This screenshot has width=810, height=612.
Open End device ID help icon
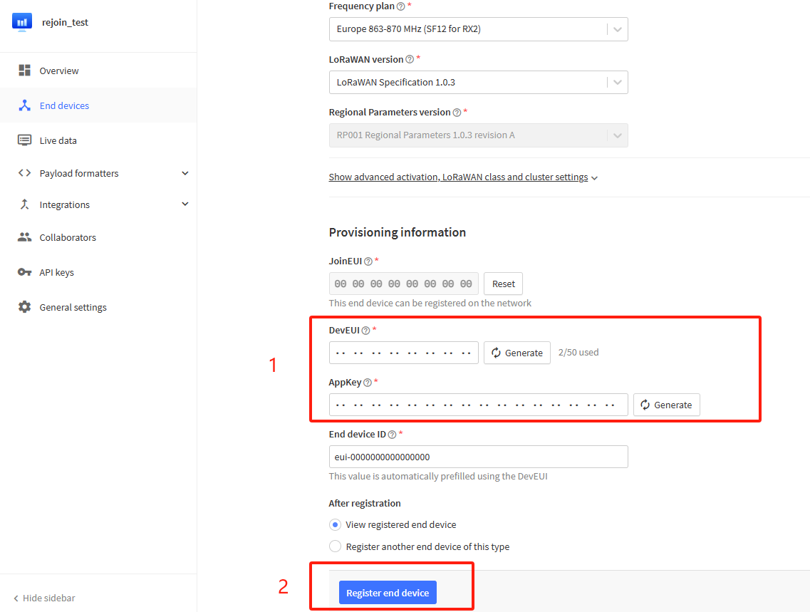point(392,435)
